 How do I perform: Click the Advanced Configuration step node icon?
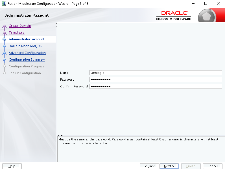(4, 53)
